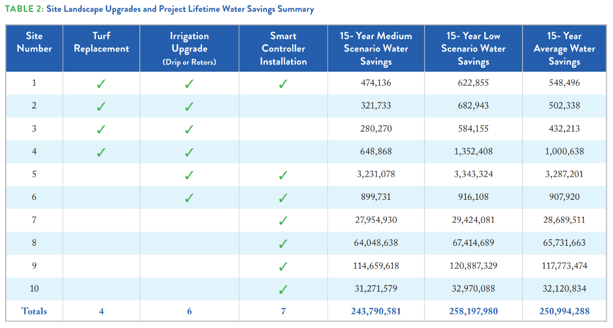Select the 15-Year Medium Scenario Water Savings header

tap(376, 49)
